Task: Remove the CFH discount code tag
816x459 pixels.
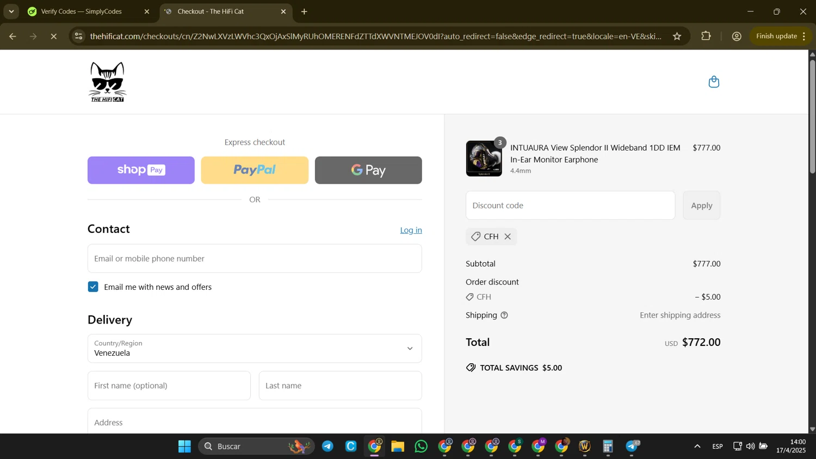Action: coord(508,237)
